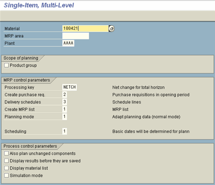Select the Processing key label
Viewport: 215px width, 185px height.
click(x=19, y=87)
